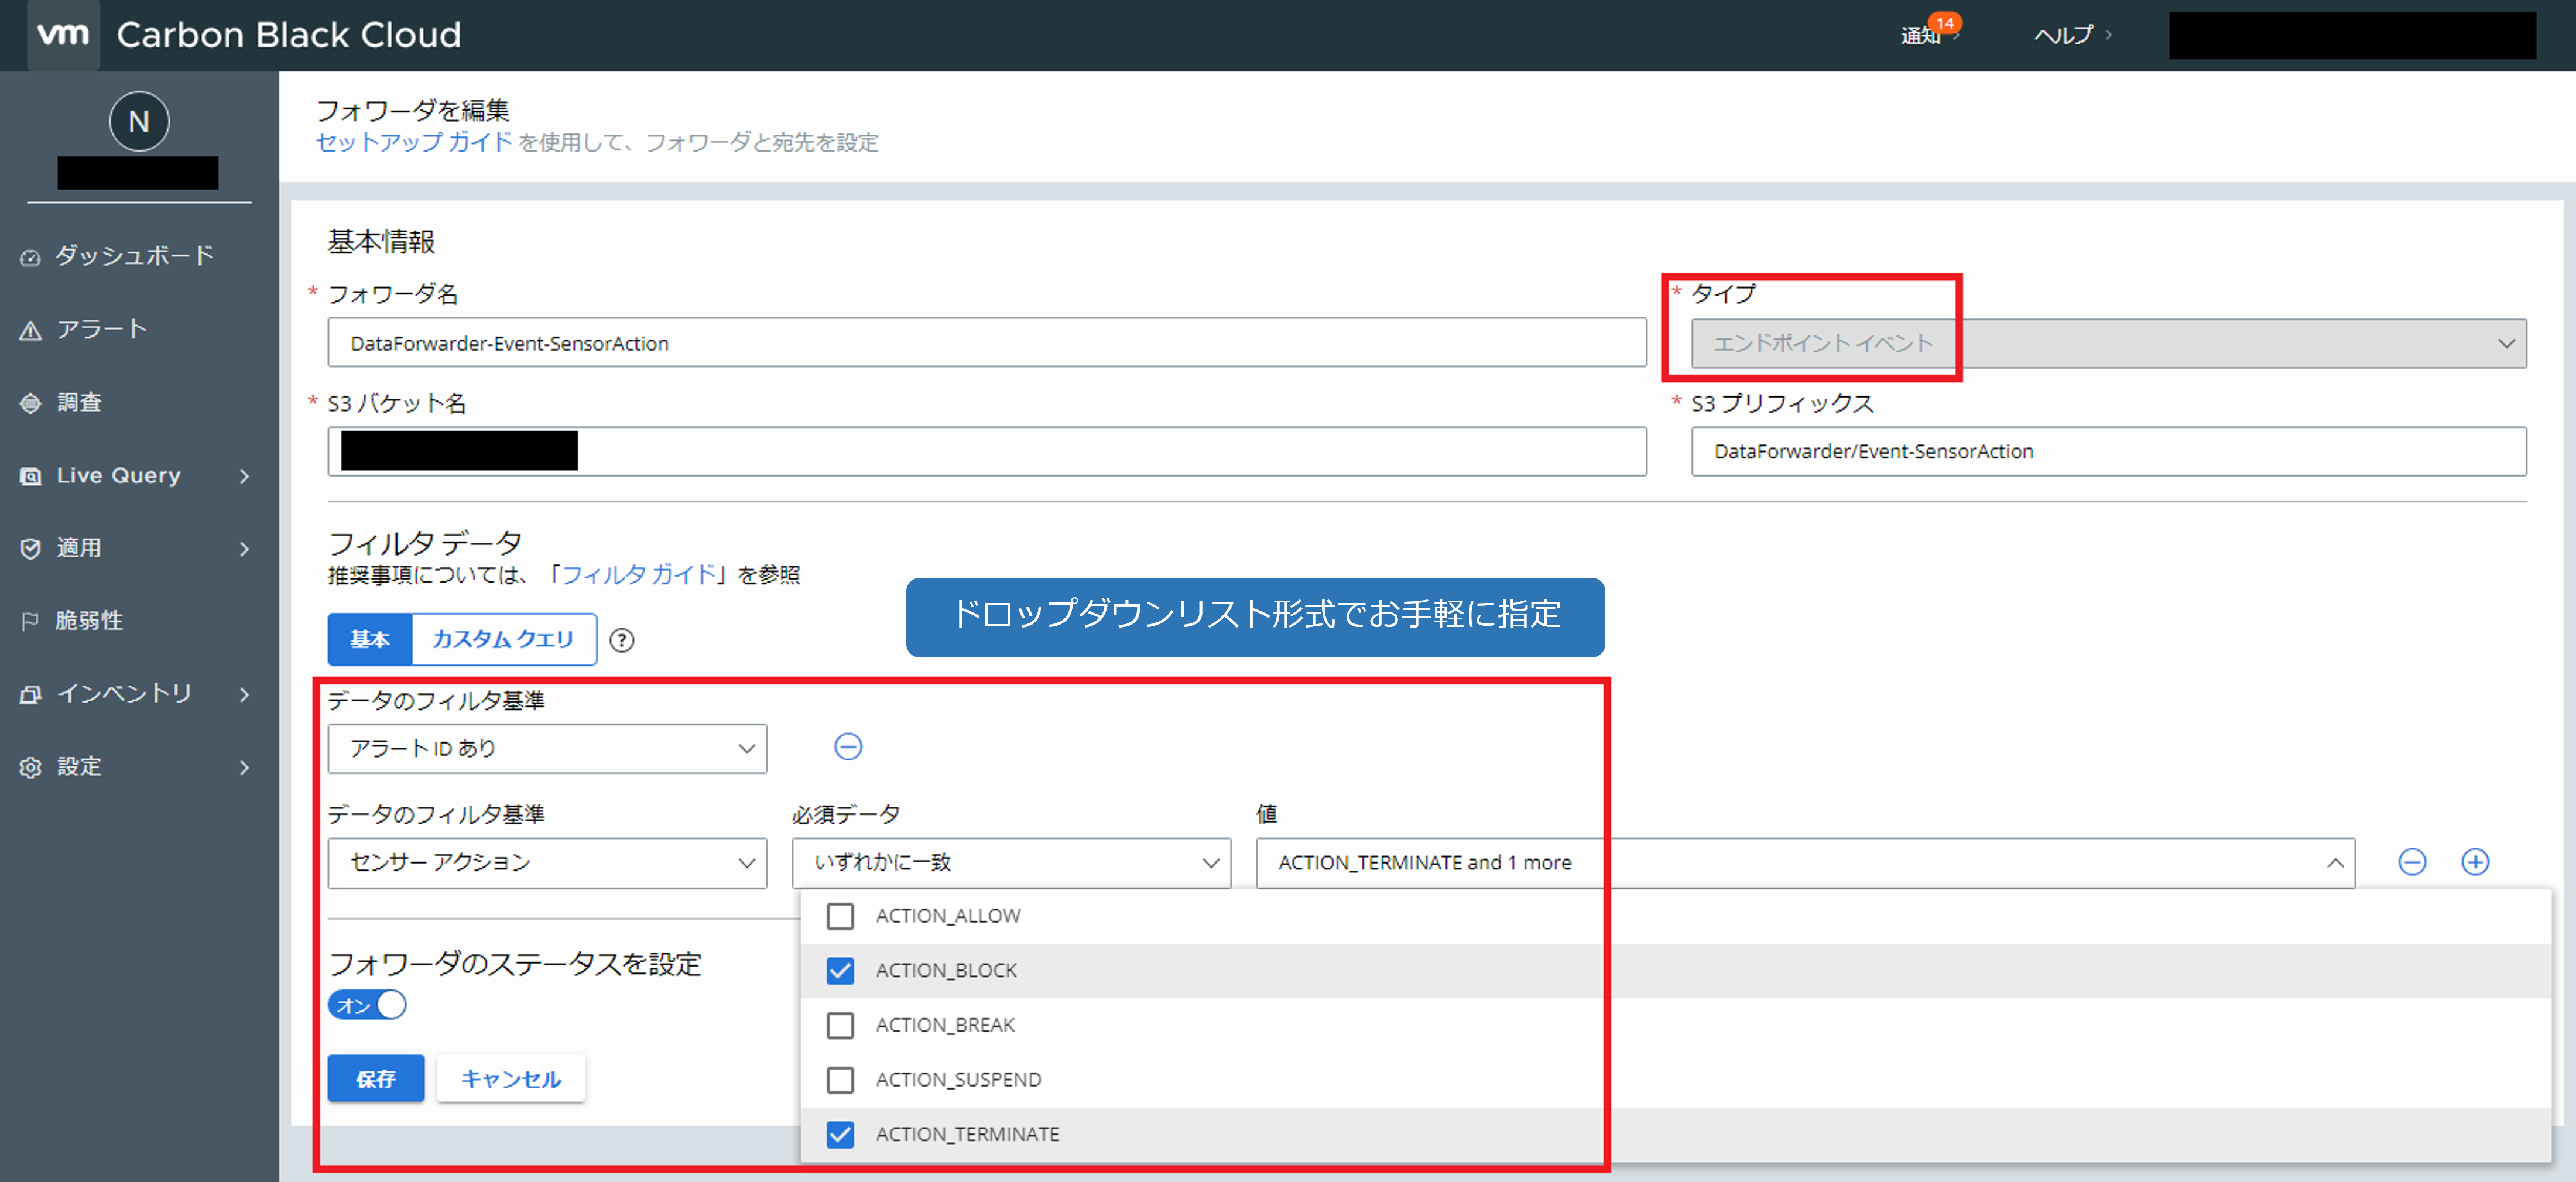The width and height of the screenshot is (2576, 1182).
Task: Click the 調査 investigate icon
Action: click(x=31, y=403)
